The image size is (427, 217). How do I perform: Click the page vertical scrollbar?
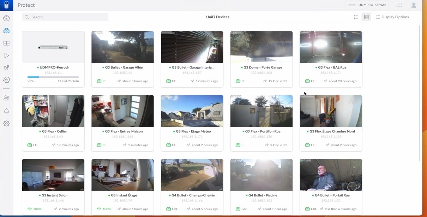click(420, 93)
